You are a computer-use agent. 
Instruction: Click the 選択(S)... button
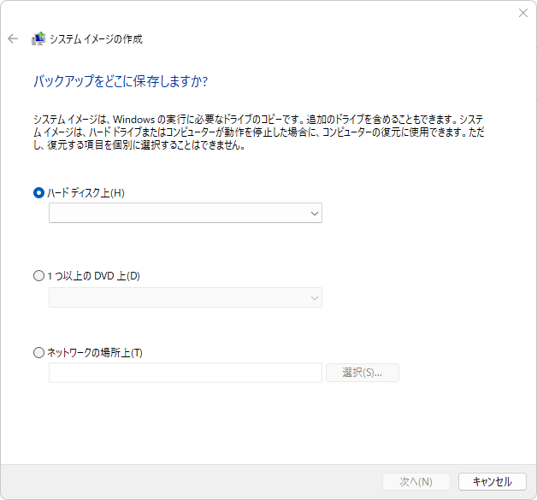[x=363, y=373]
